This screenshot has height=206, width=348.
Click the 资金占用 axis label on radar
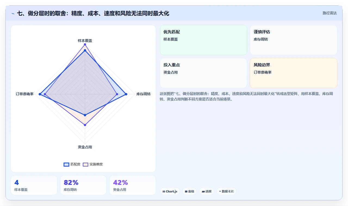pyautogui.click(x=85, y=147)
